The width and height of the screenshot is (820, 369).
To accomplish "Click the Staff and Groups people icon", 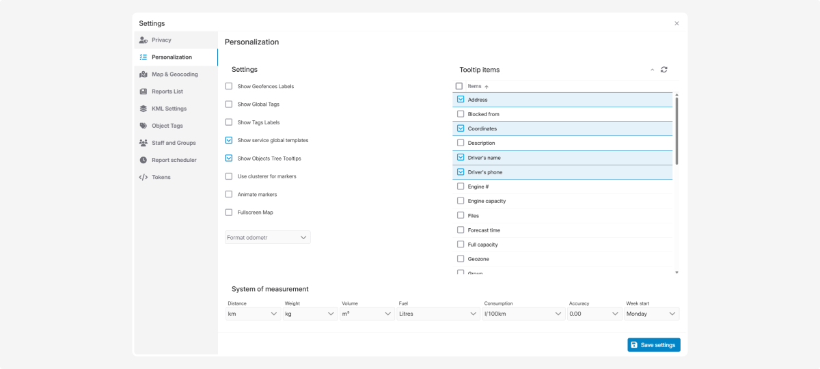I will [143, 143].
